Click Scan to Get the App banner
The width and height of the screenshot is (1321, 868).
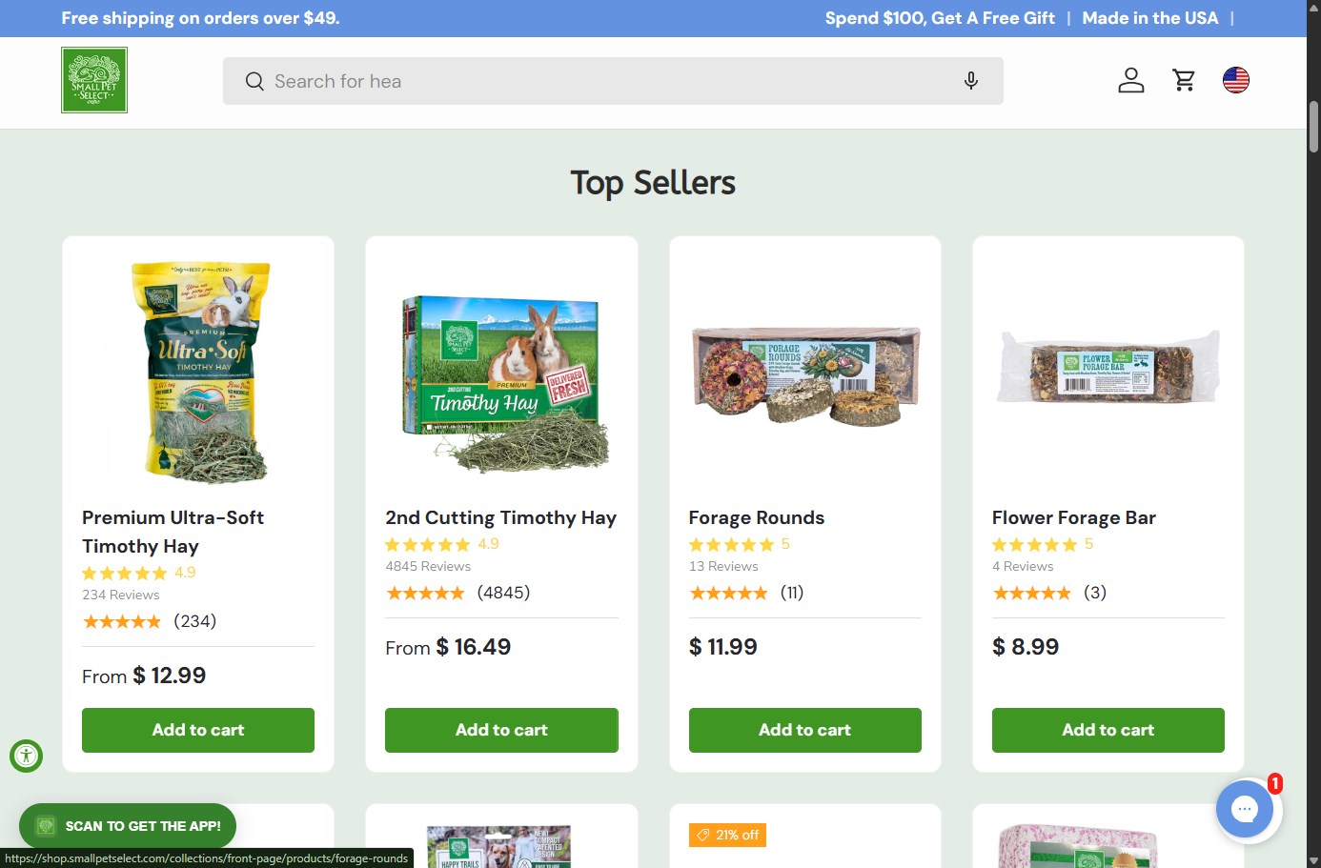(128, 826)
